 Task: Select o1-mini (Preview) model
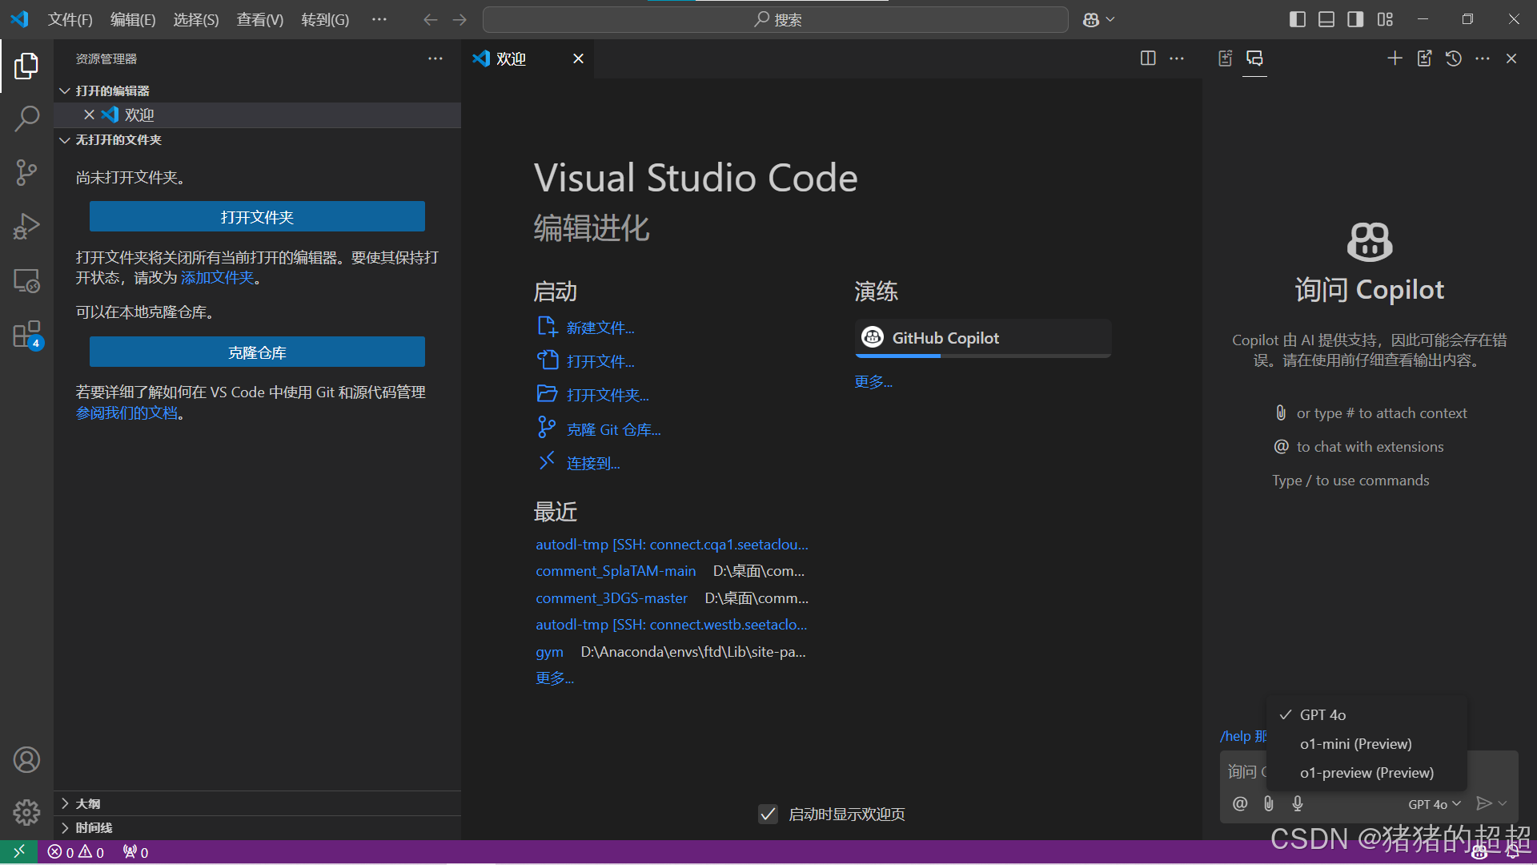(x=1355, y=743)
